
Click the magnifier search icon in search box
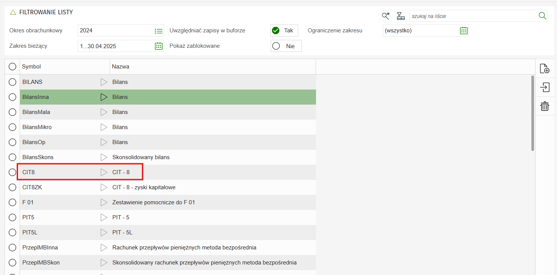542,16
